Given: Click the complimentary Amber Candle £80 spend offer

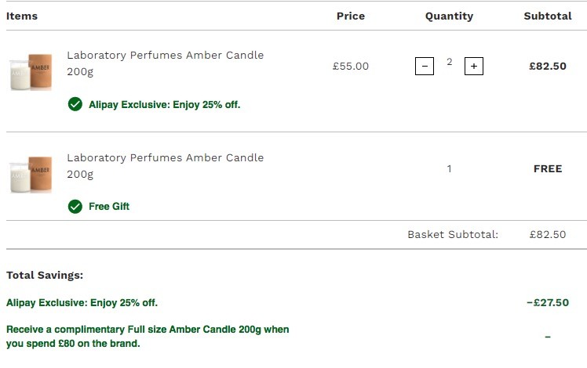Looking at the screenshot, I should [x=148, y=336].
